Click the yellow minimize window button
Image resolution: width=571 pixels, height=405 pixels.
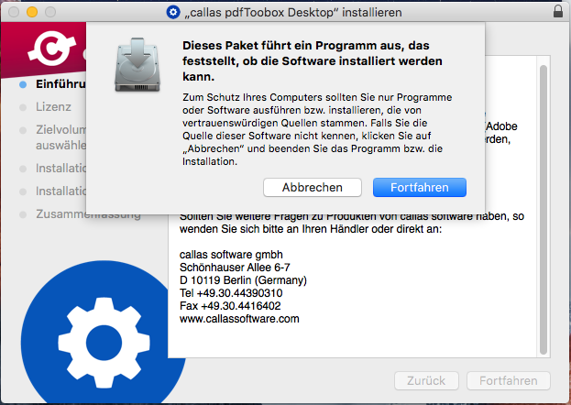point(32,12)
